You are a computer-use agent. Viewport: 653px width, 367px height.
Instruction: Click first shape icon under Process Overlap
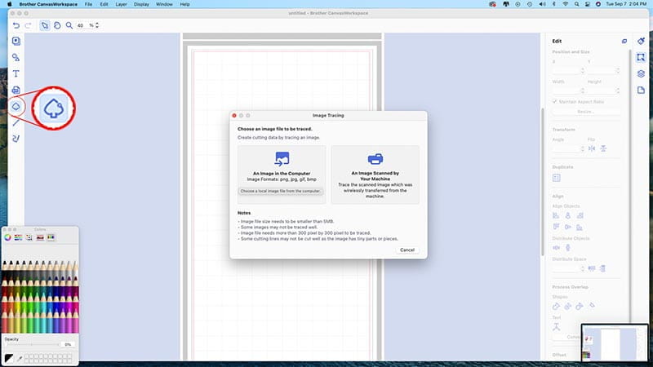[x=556, y=307]
